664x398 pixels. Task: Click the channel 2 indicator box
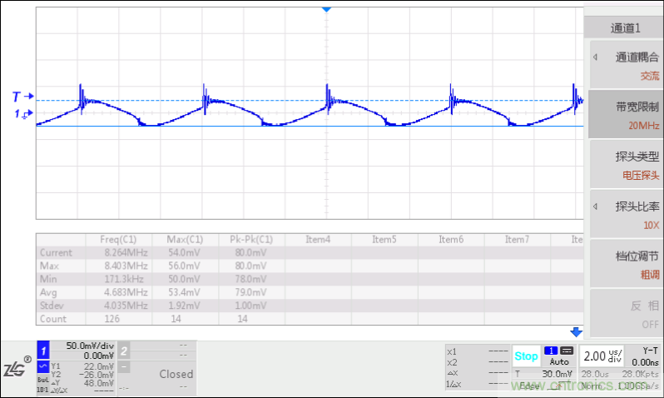tap(123, 351)
